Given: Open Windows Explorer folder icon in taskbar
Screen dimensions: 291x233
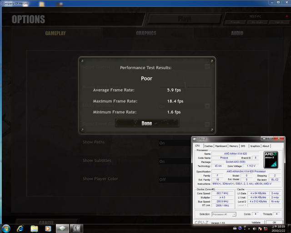Looking at the screenshot, I should coord(34,228).
